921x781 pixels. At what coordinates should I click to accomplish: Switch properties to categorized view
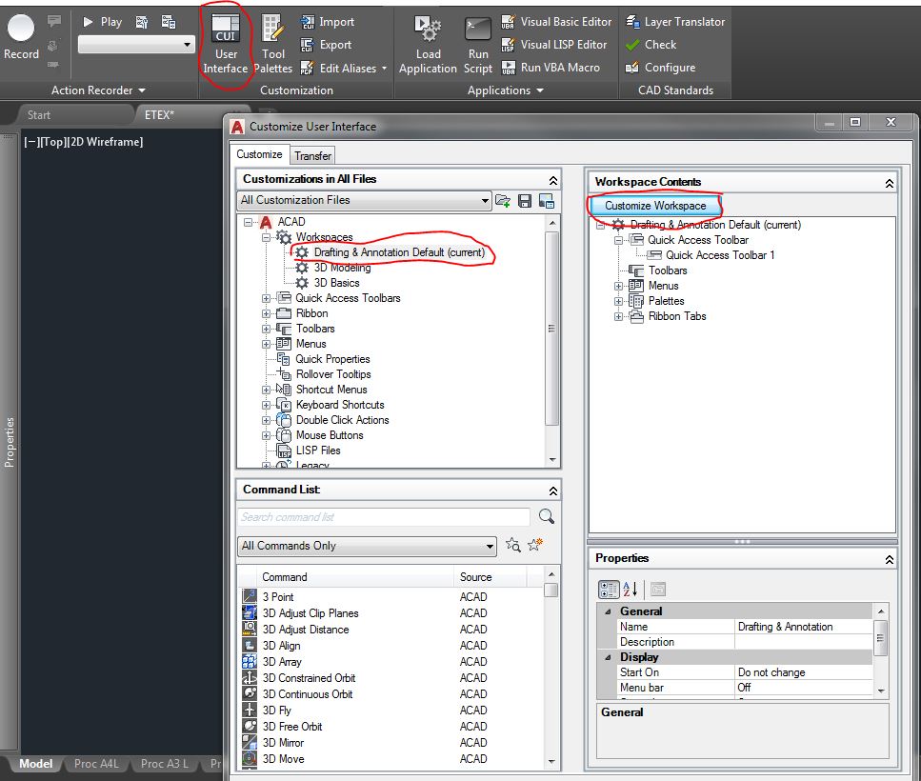click(609, 589)
